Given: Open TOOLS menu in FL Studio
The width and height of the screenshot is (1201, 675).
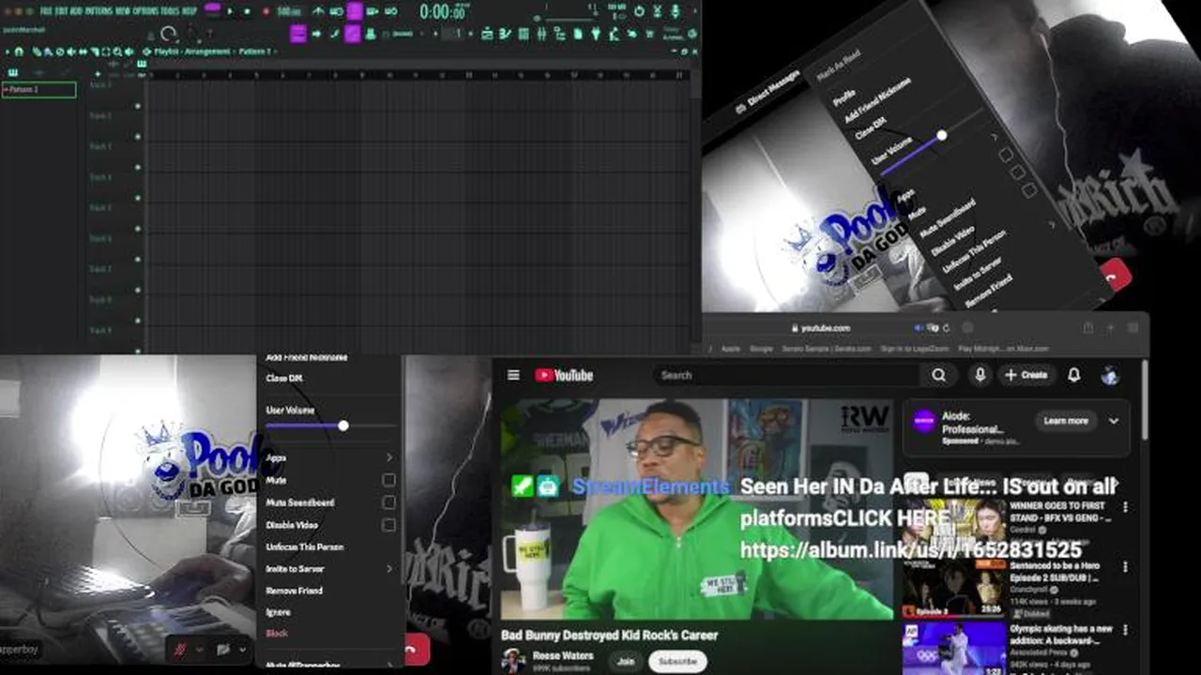Looking at the screenshot, I should tap(170, 11).
